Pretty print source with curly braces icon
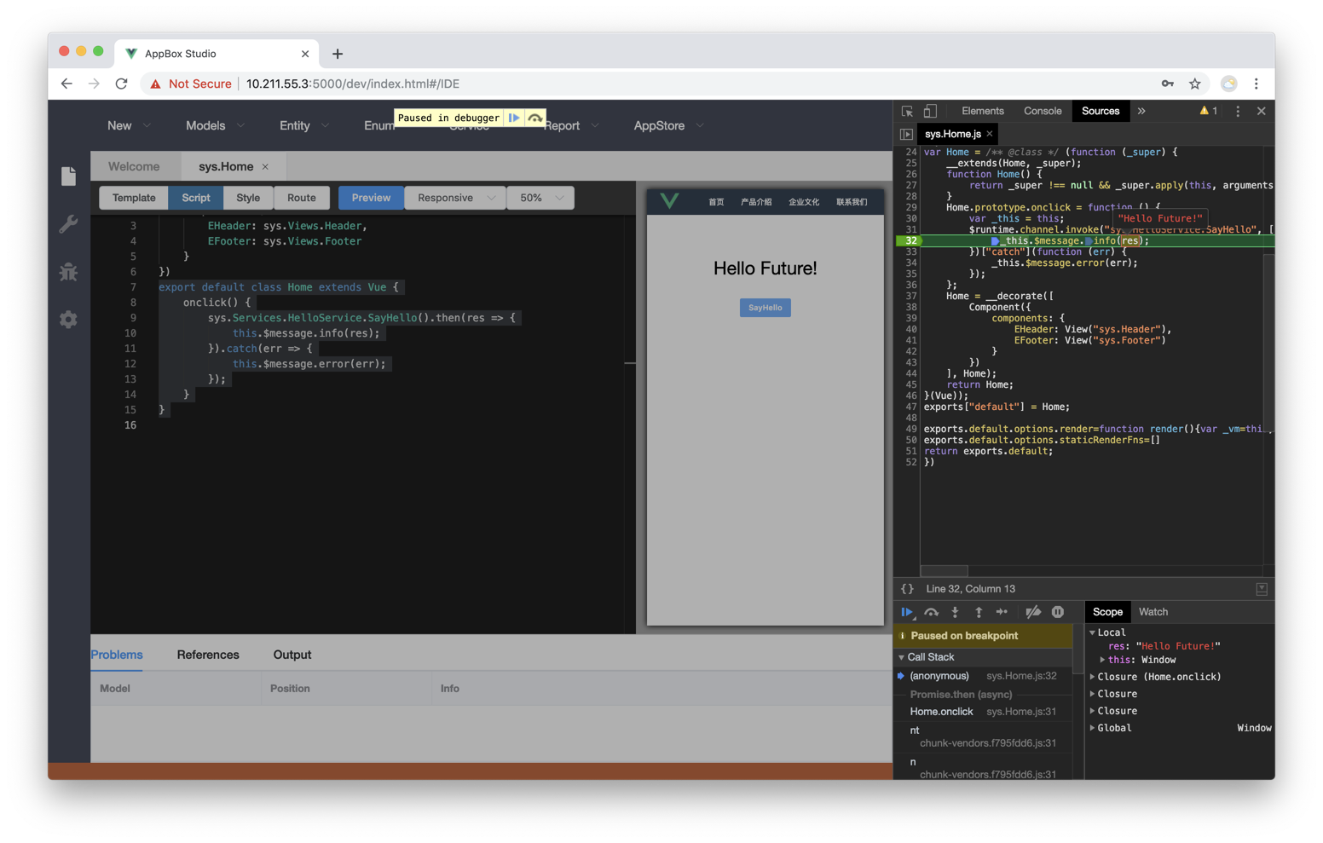 907,589
